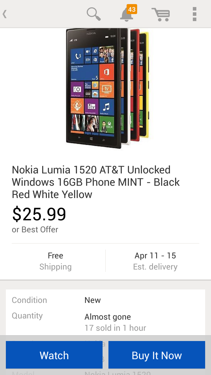
Task: Select the 'New' condition value
Action: (93, 300)
